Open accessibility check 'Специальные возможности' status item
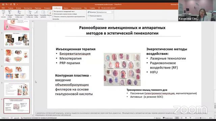The width and height of the screenshot is (216, 121). tap(39, 118)
